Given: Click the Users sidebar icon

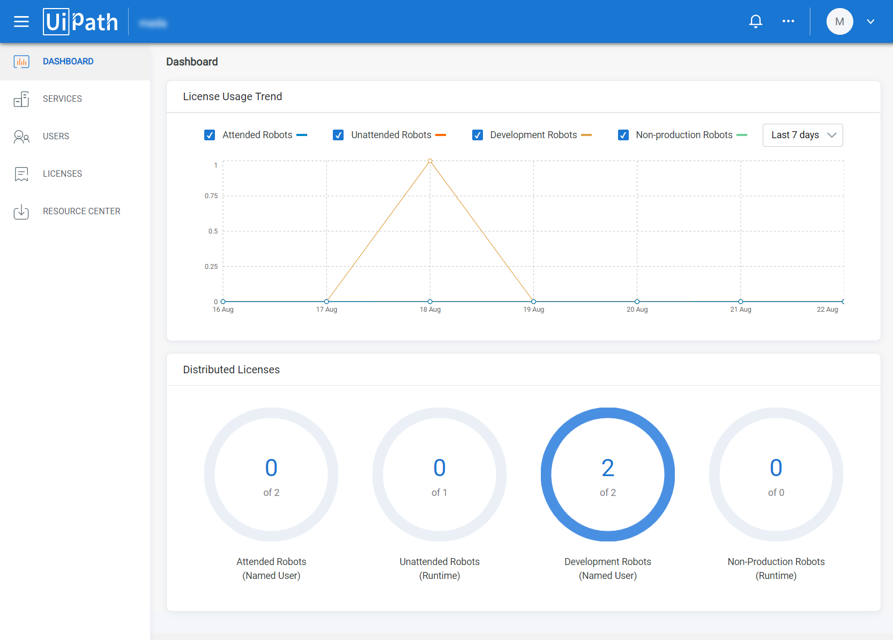Looking at the screenshot, I should 21,137.
